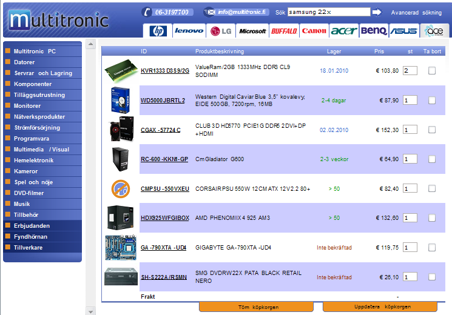
Task: Open Multitronic PC category
Action: click(42, 51)
